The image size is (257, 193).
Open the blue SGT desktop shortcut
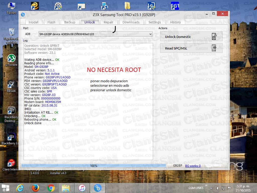(175, 6)
